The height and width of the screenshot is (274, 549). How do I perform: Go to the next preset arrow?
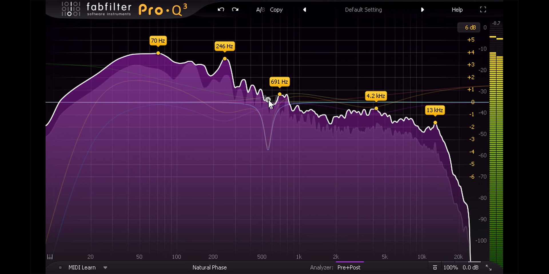(x=422, y=10)
